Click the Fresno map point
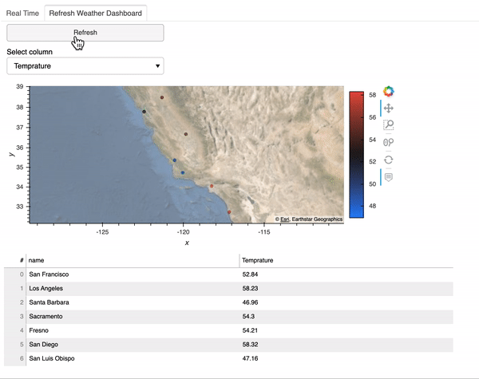The width and height of the screenshot is (479, 379). click(186, 134)
